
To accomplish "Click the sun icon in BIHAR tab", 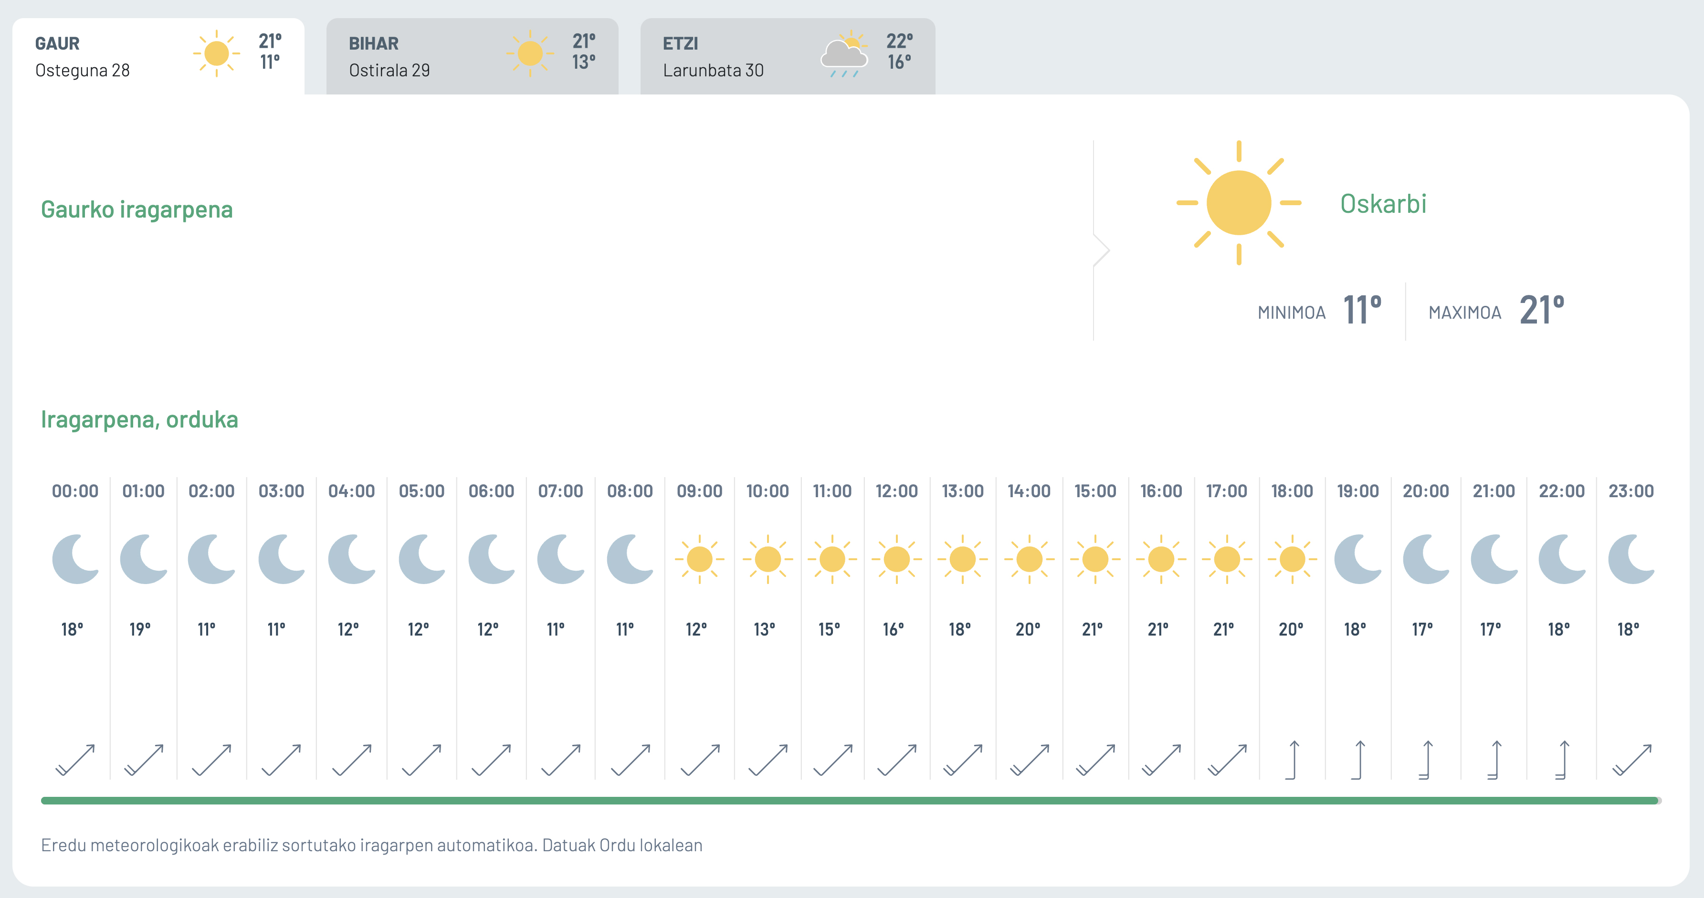I will pos(530,53).
